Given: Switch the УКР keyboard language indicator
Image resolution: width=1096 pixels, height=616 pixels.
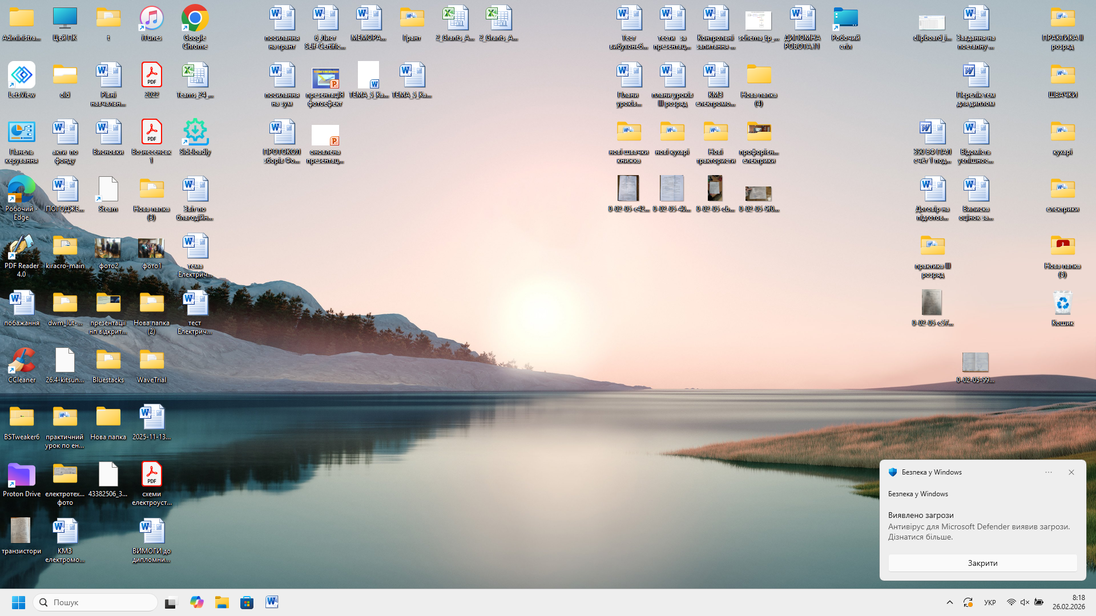Looking at the screenshot, I should tap(990, 602).
